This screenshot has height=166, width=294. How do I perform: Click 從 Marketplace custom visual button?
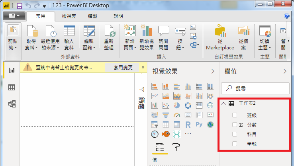[220, 37]
